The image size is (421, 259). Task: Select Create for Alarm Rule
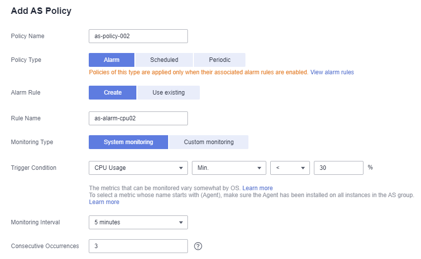coord(113,93)
